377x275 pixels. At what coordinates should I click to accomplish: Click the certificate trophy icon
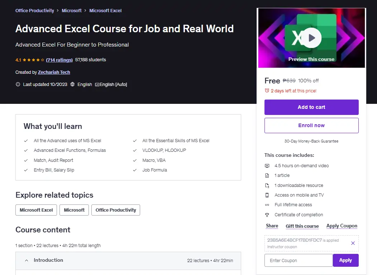(267, 215)
